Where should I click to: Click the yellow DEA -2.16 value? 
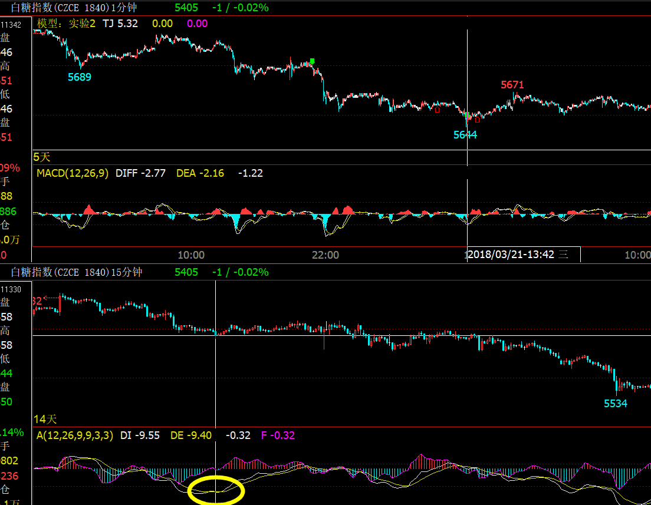[200, 173]
